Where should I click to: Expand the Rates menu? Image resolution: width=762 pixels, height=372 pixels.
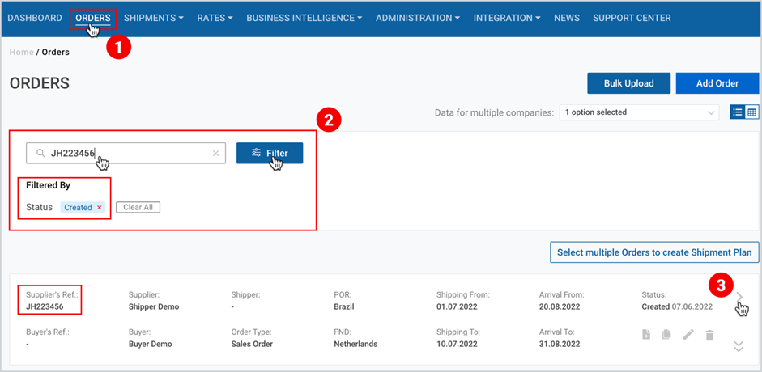coord(215,18)
